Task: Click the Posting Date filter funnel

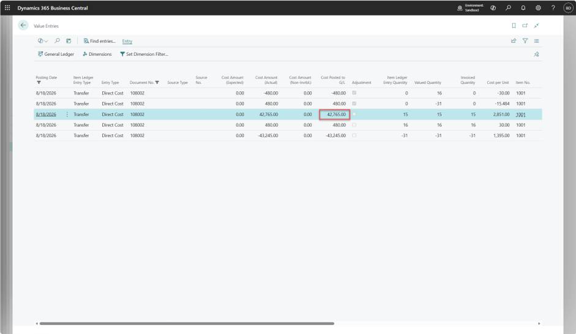Action: point(39,83)
